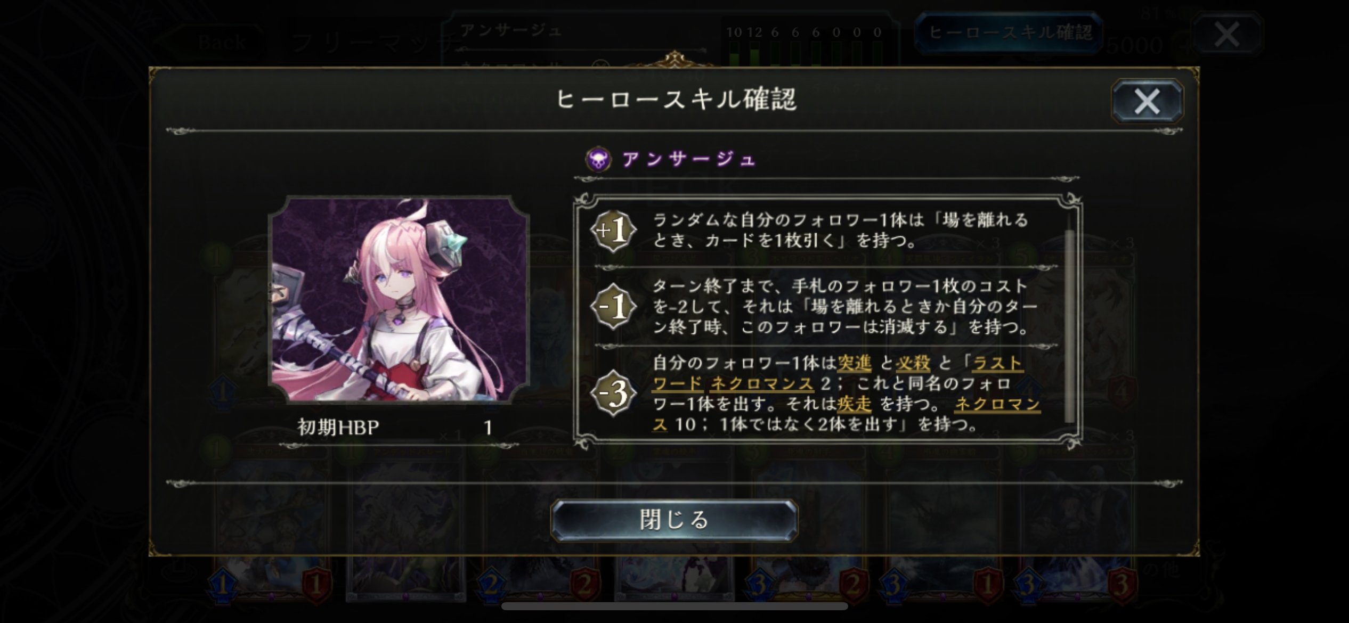Open the 突進 keyword link
Image resolution: width=1349 pixels, height=623 pixels.
click(854, 363)
